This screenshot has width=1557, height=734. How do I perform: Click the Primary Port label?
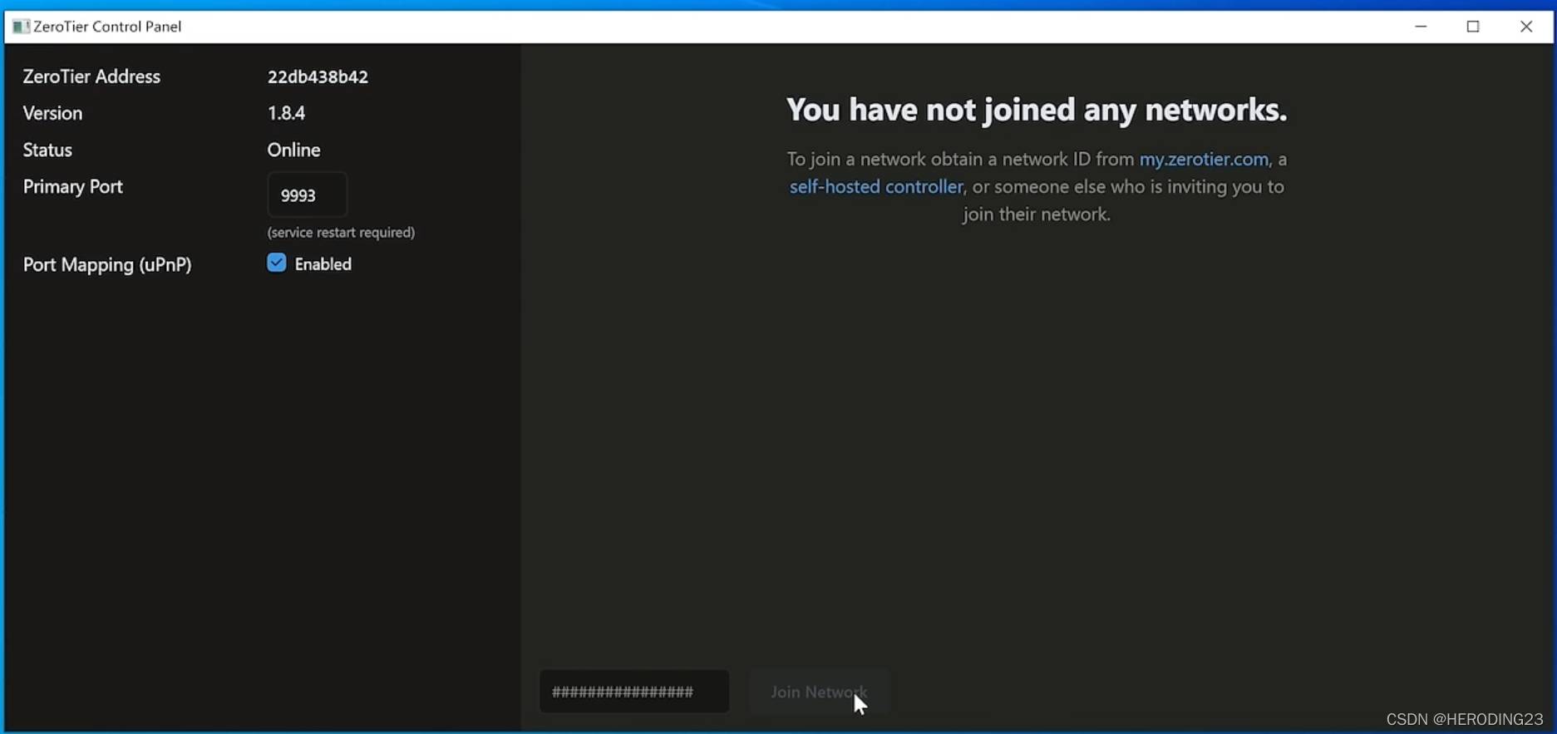pos(73,186)
